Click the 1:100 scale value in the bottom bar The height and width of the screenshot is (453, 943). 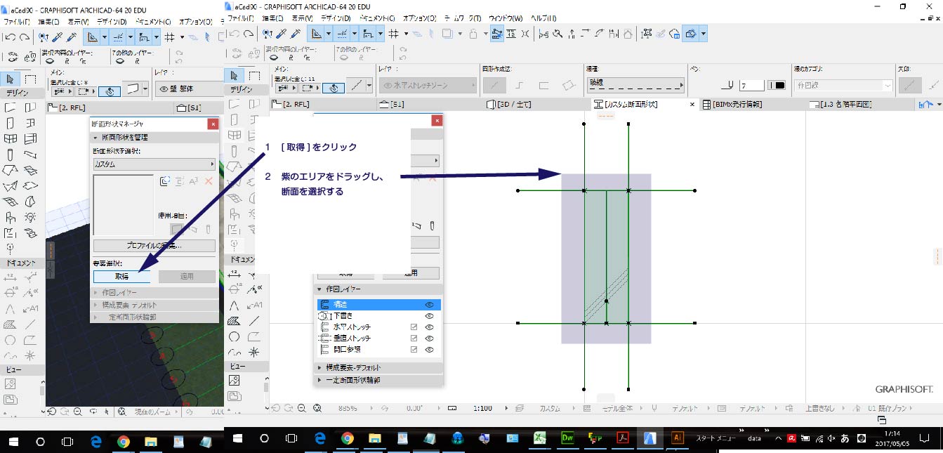(x=482, y=408)
